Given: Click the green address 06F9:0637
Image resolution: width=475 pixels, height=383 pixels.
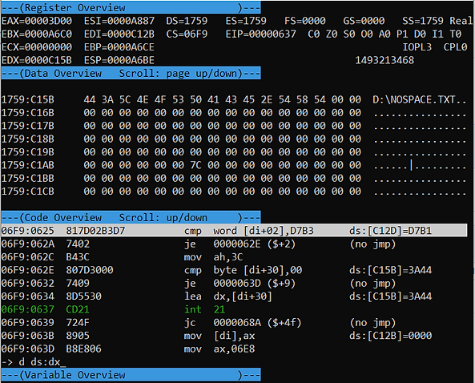Looking at the screenshot, I should 27,309.
